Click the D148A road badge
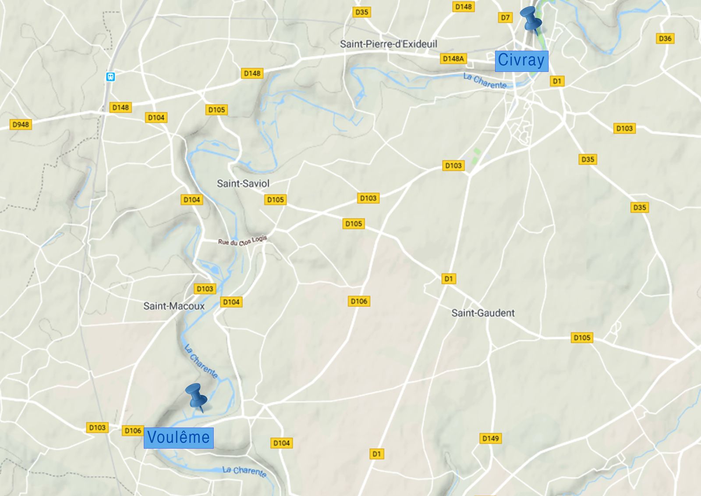 click(x=453, y=58)
